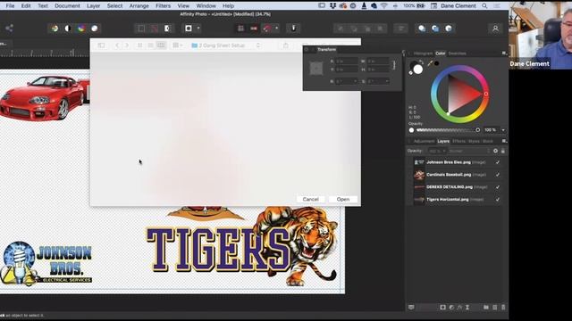Click the Force Pixel Alignment icon

point(254,29)
